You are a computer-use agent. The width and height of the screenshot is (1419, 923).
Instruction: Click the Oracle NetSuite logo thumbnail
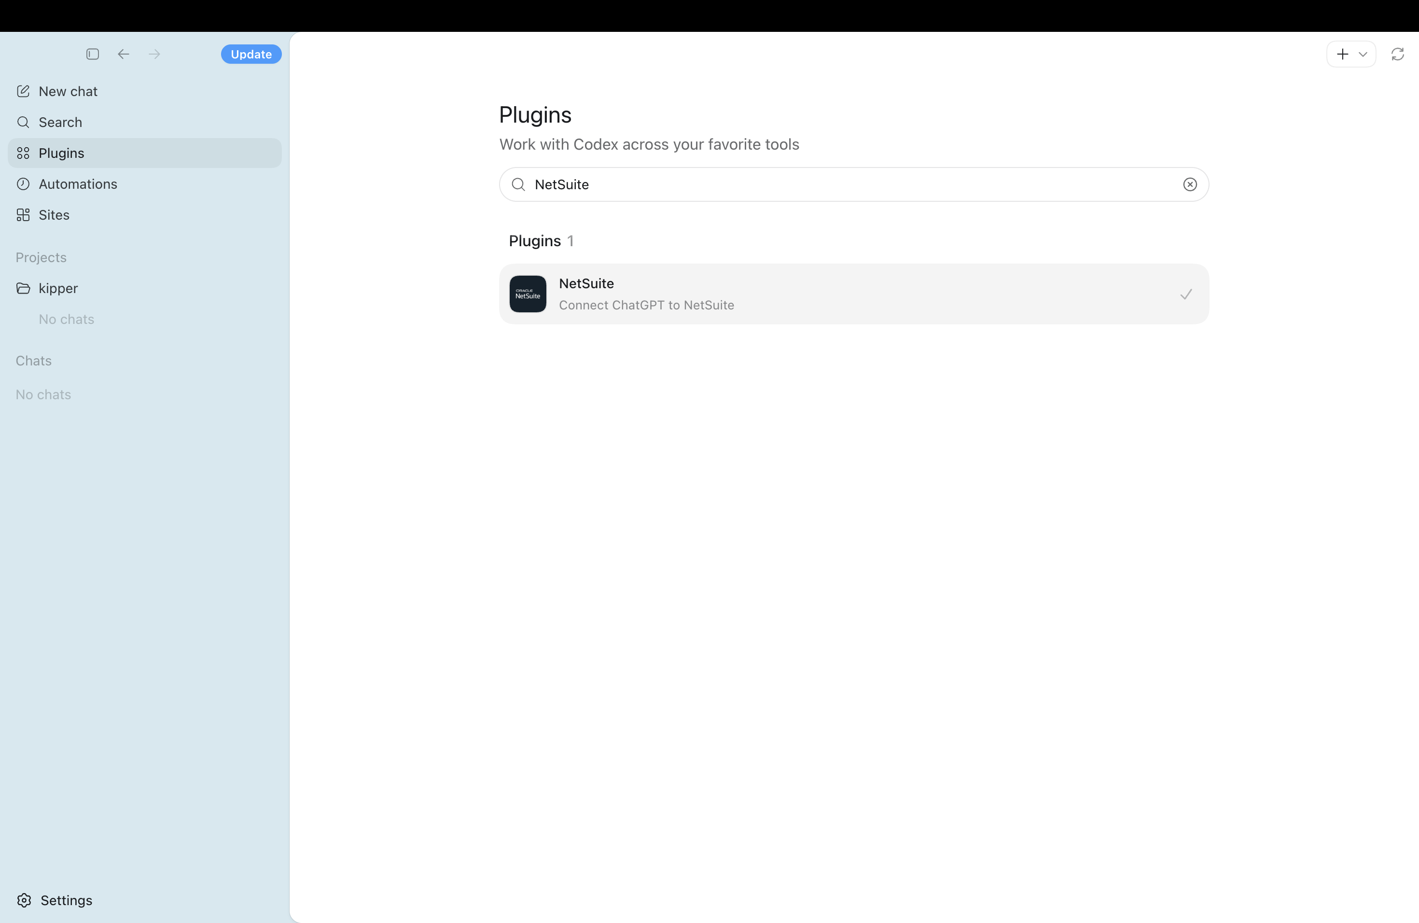528,294
